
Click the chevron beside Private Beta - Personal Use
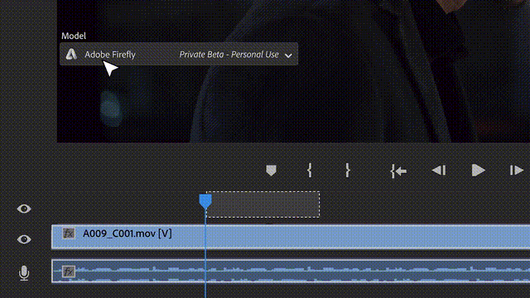(288, 55)
